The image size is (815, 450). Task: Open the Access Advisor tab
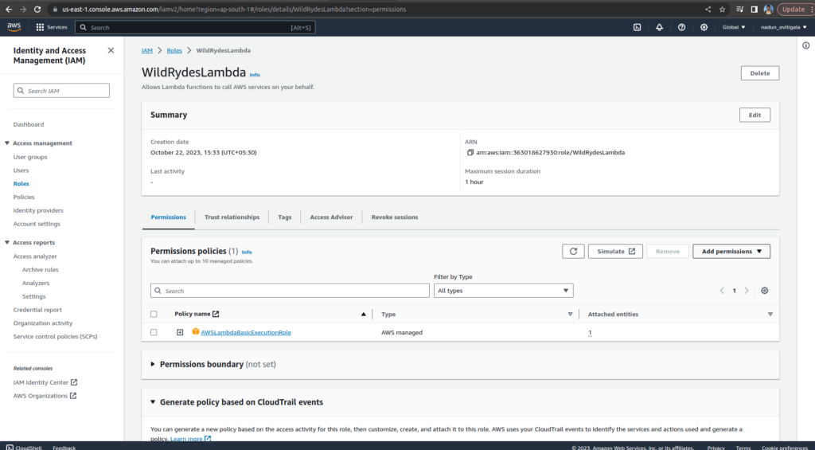(x=331, y=217)
